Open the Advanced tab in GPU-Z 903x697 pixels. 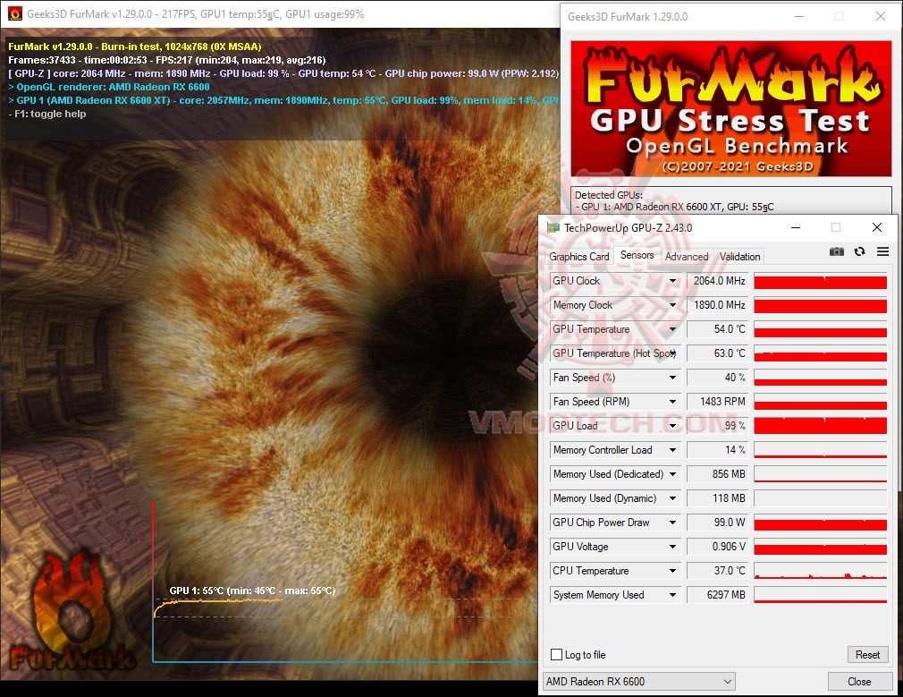point(686,256)
